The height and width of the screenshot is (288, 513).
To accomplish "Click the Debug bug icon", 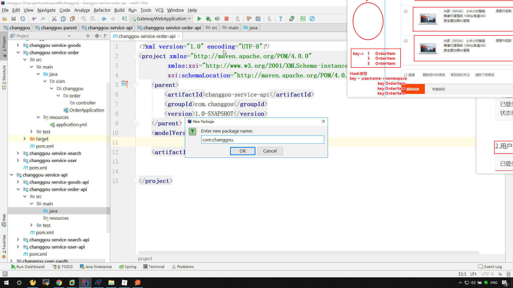I will click(208, 19).
